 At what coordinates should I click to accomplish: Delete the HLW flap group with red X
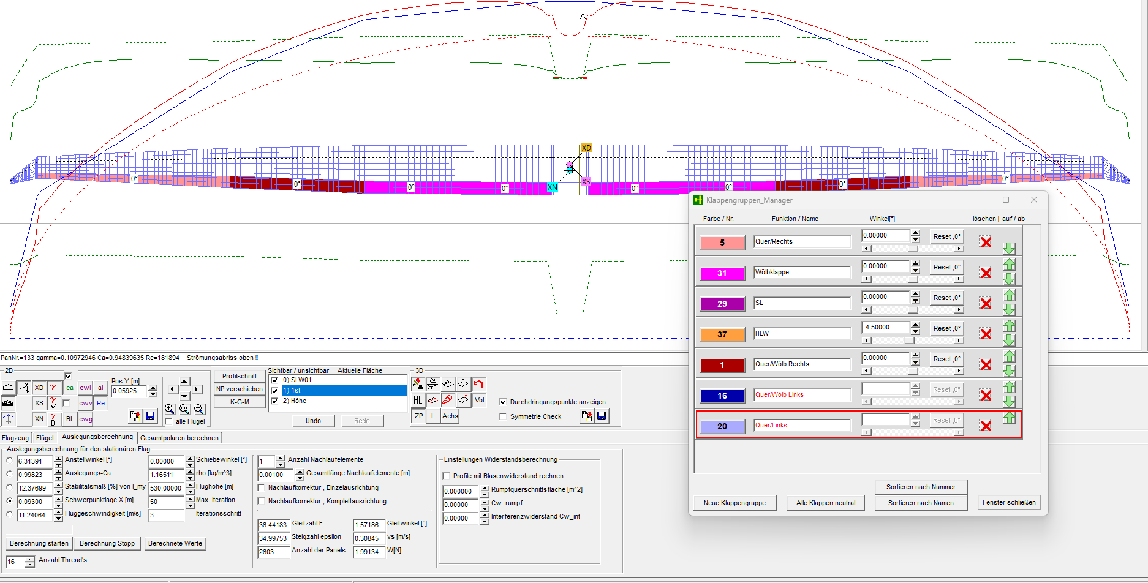click(x=985, y=334)
